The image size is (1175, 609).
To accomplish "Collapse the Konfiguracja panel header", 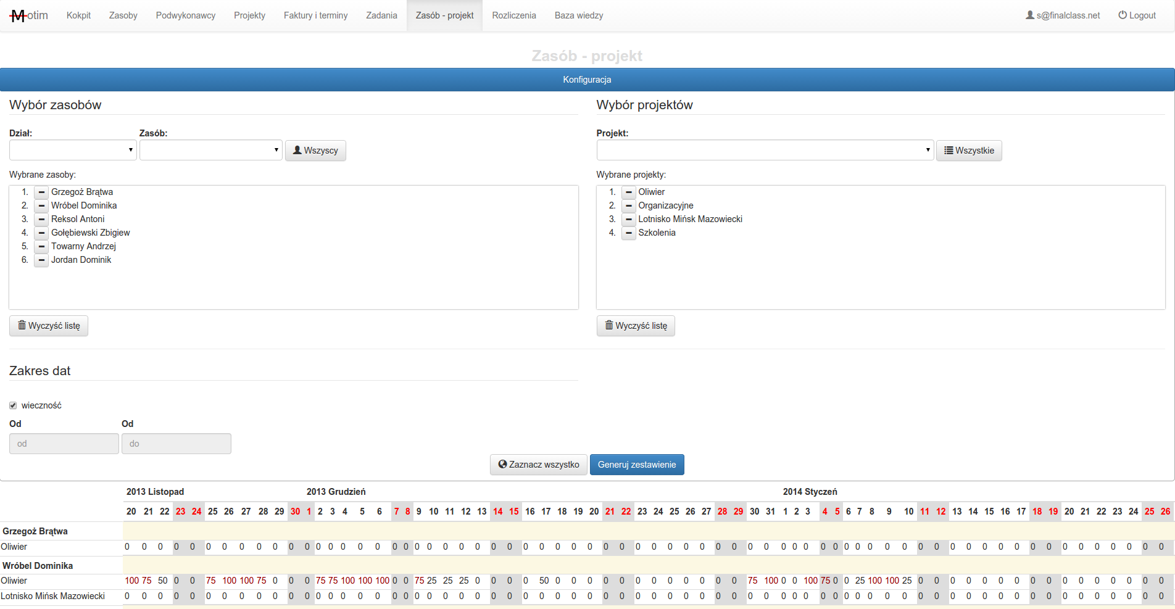I will [x=587, y=80].
